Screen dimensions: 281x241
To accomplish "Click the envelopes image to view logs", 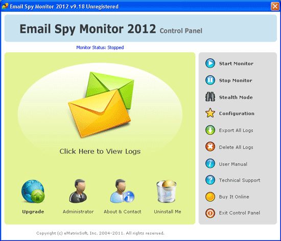I will click(101, 104).
